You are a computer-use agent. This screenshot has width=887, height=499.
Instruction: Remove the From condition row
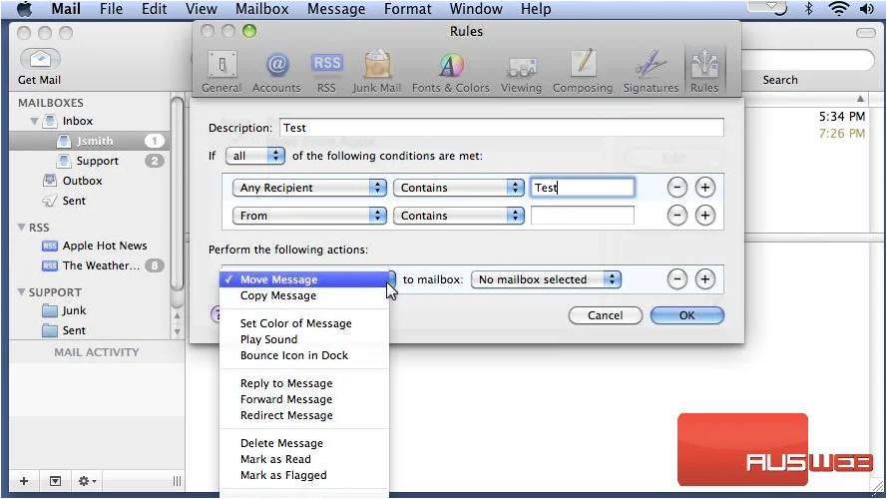[677, 215]
